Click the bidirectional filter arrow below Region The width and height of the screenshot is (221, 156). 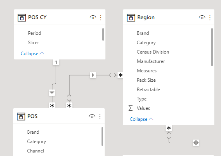pos(196,143)
